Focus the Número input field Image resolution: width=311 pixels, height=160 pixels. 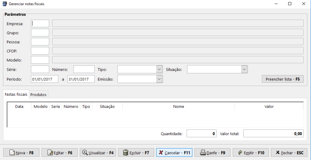[x=84, y=69]
